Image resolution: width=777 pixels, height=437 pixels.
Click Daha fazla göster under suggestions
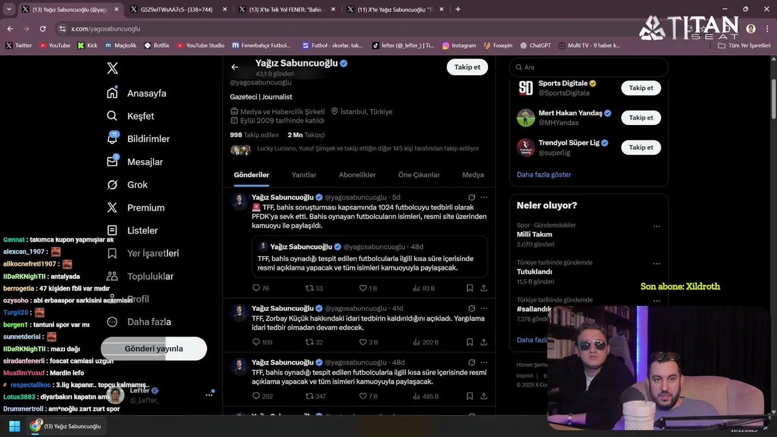point(544,174)
